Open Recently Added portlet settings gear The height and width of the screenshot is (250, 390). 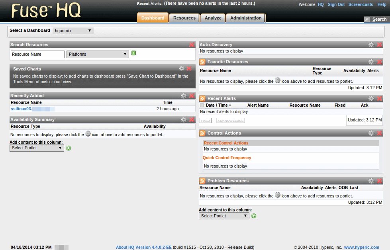point(184,96)
